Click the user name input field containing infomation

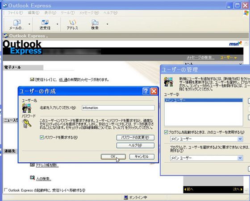(x=118, y=108)
